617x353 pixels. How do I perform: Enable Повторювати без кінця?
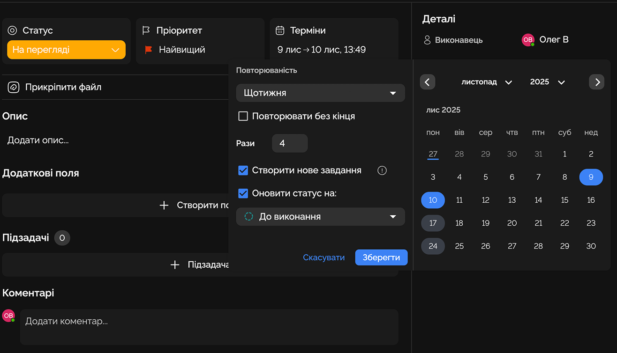243,116
